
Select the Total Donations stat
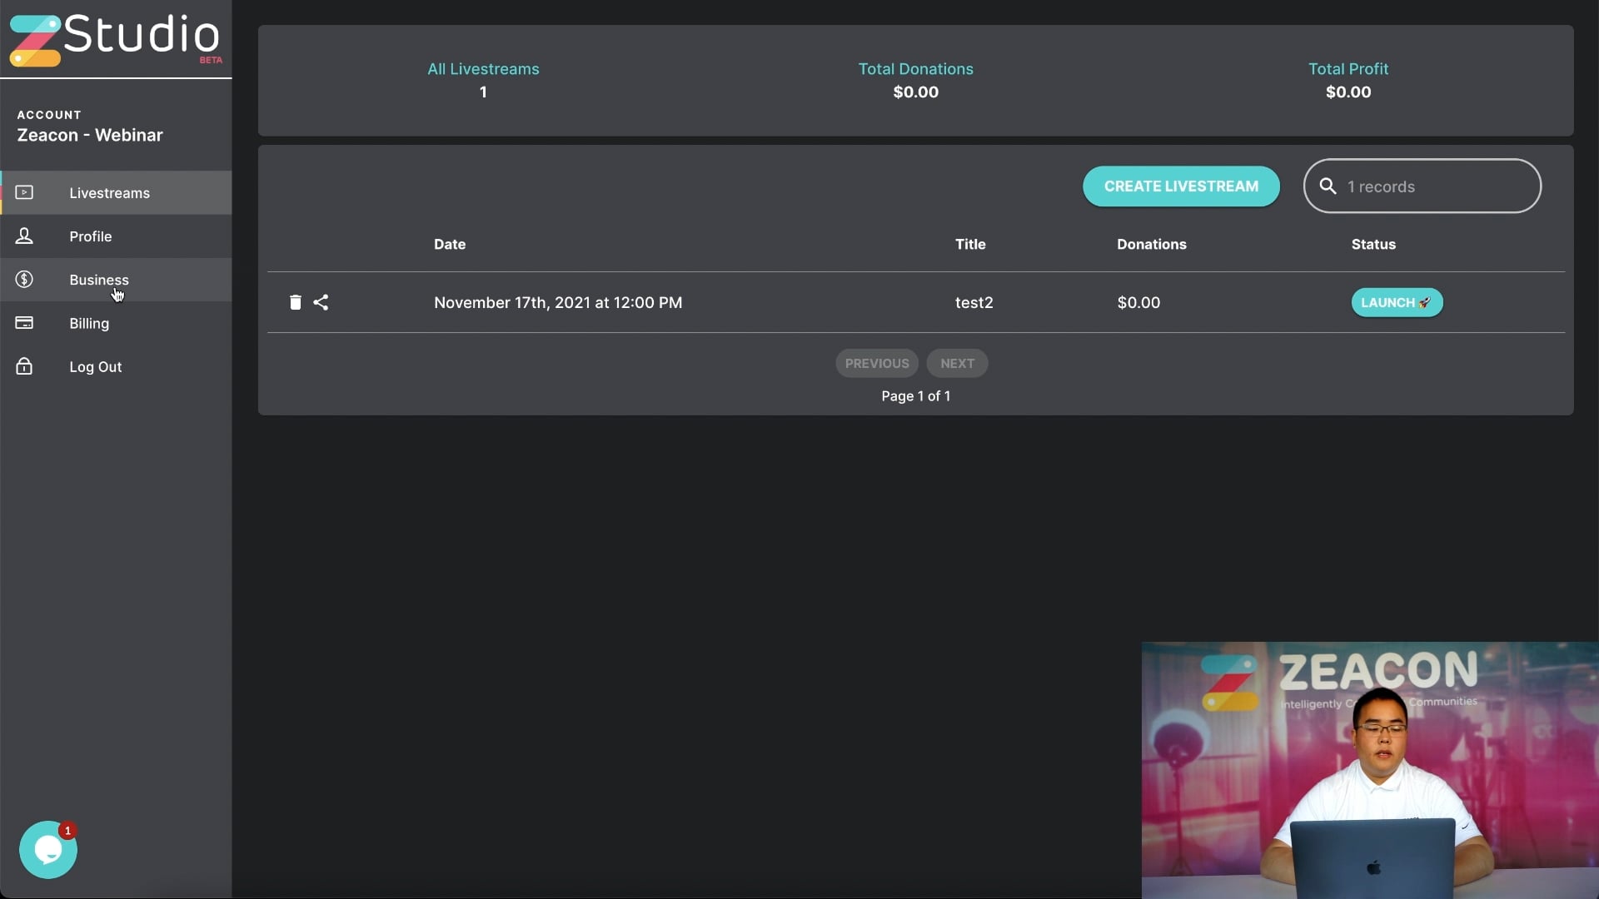(915, 80)
